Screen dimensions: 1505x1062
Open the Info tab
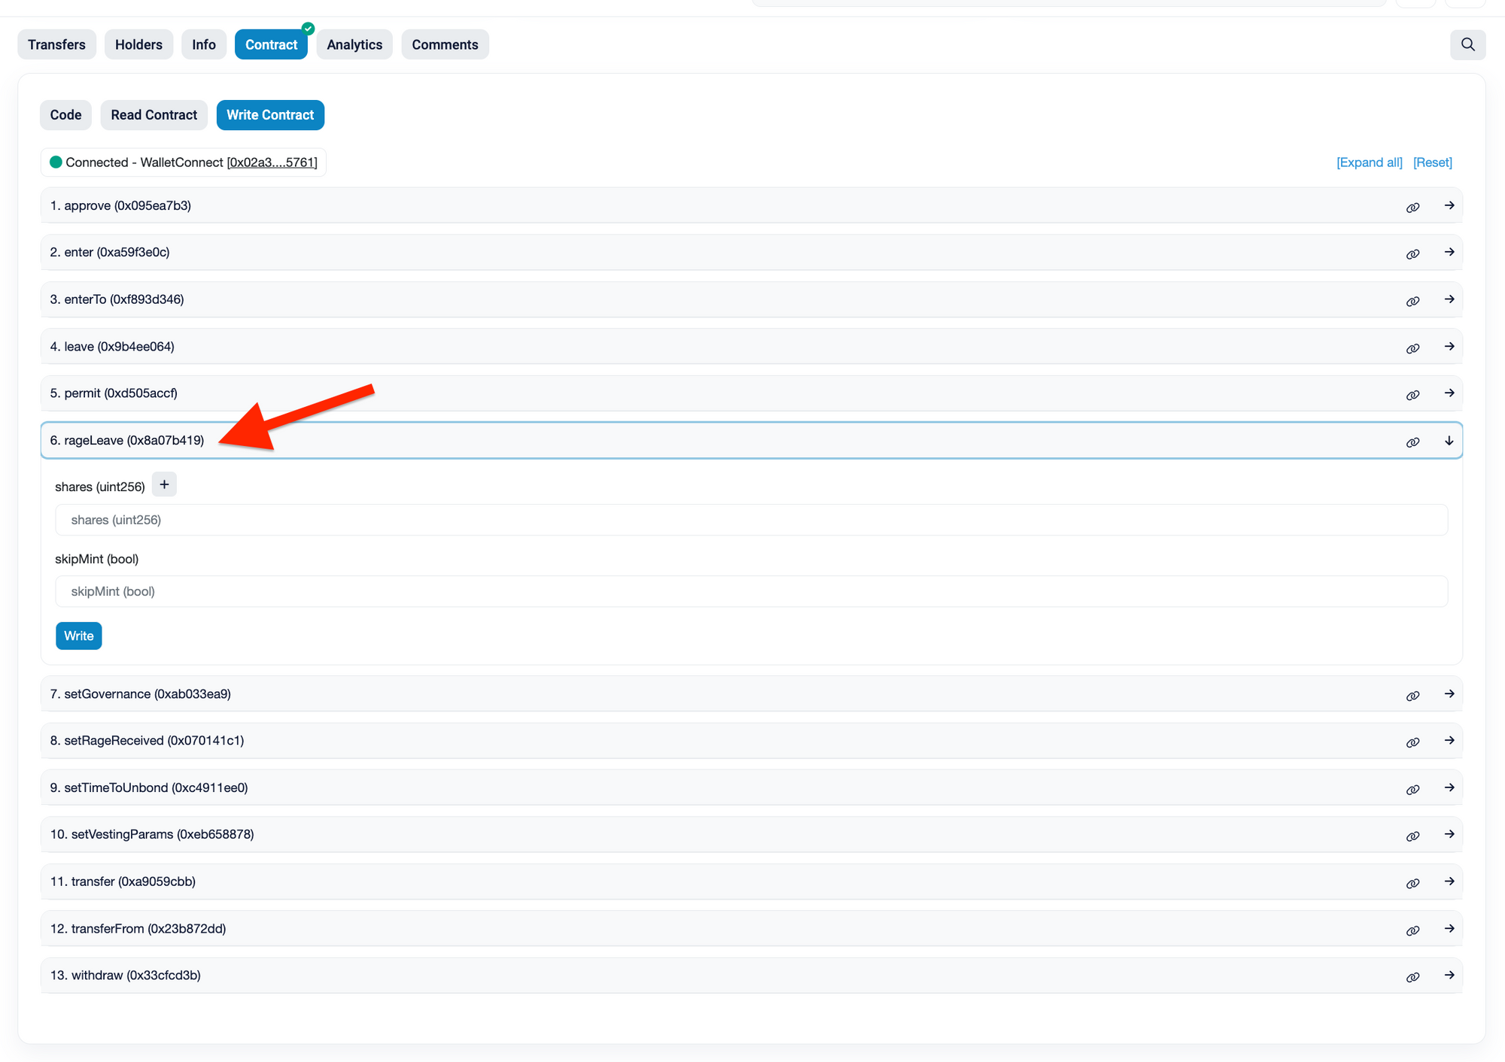pos(204,44)
